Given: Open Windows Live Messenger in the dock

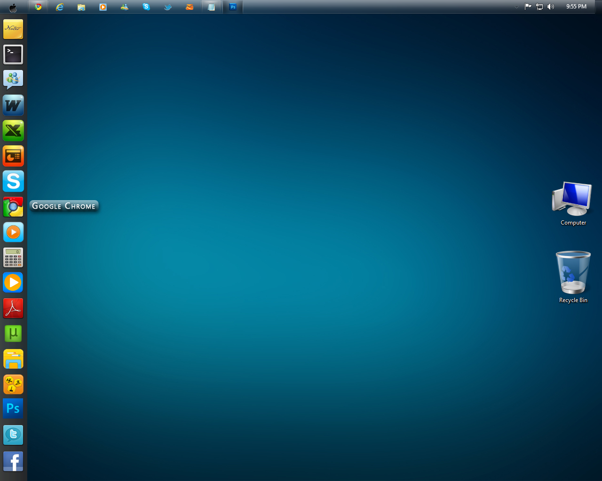Looking at the screenshot, I should (x=13, y=80).
